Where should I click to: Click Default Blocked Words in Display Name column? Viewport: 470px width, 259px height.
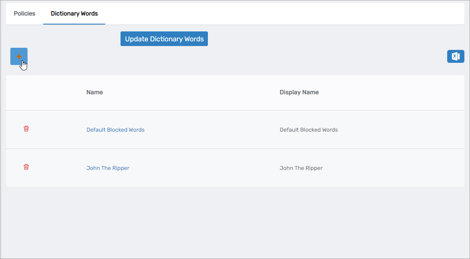(x=309, y=130)
